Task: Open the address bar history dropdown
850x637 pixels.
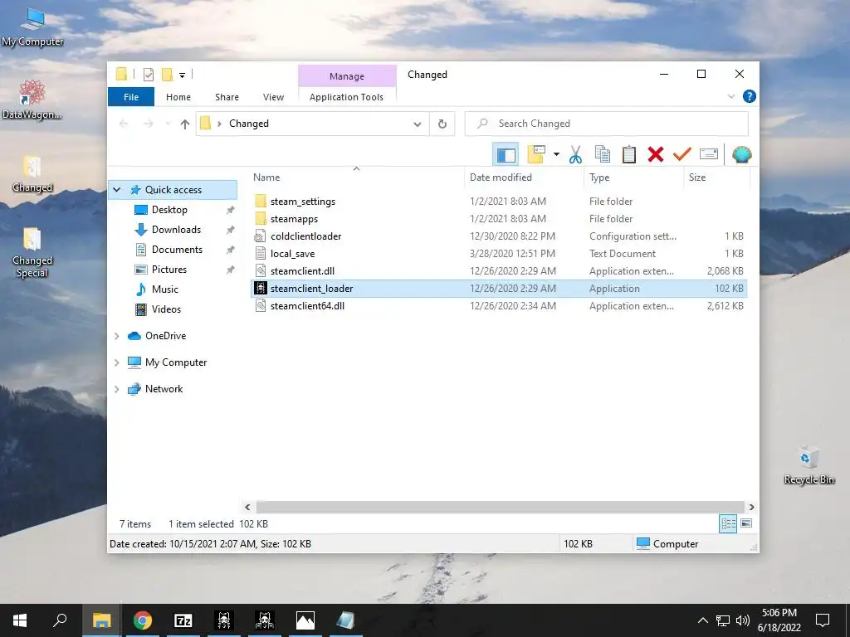Action: tap(418, 124)
